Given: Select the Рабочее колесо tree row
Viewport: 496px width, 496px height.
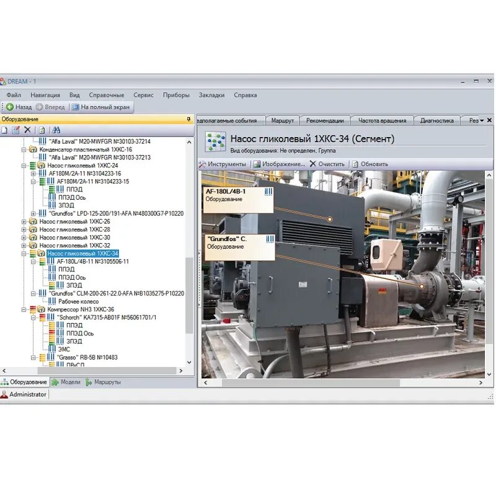Looking at the screenshot, I should 79,301.
